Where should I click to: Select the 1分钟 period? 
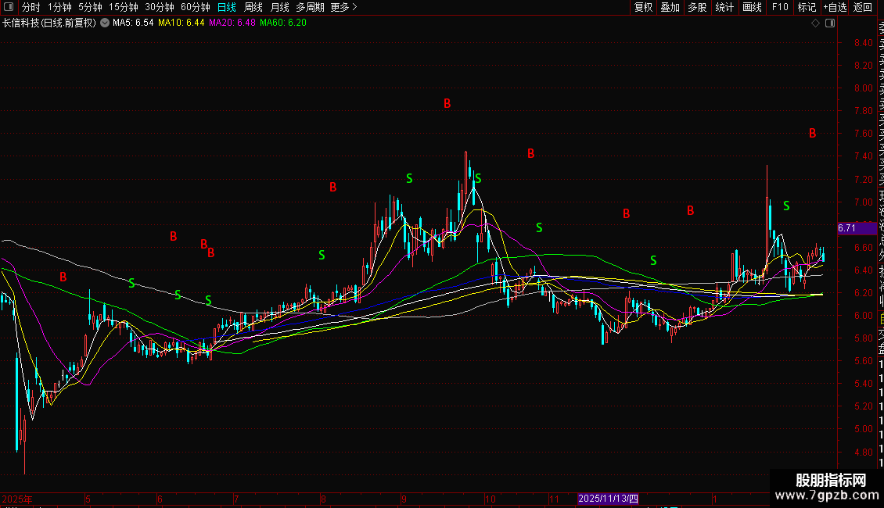click(59, 7)
